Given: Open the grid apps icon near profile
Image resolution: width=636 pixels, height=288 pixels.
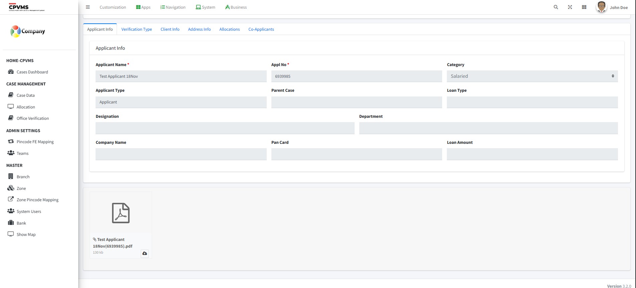Looking at the screenshot, I should tap(584, 7).
